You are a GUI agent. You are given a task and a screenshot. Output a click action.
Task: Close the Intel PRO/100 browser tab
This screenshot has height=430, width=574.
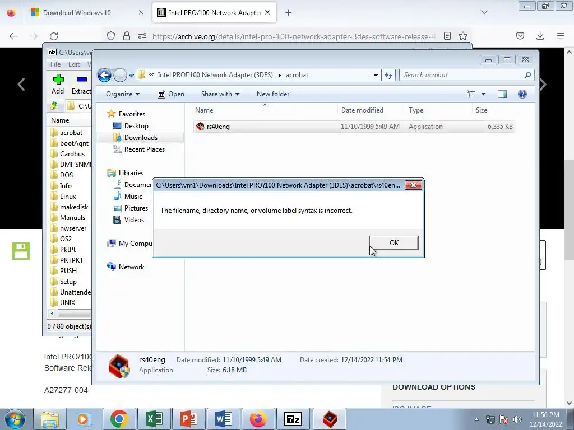(x=267, y=12)
